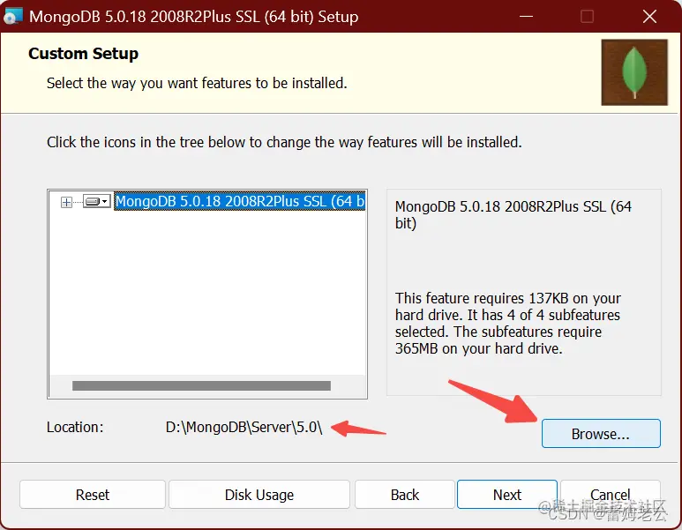
Task: Click the MongoDB leaf logo image
Action: (634, 72)
